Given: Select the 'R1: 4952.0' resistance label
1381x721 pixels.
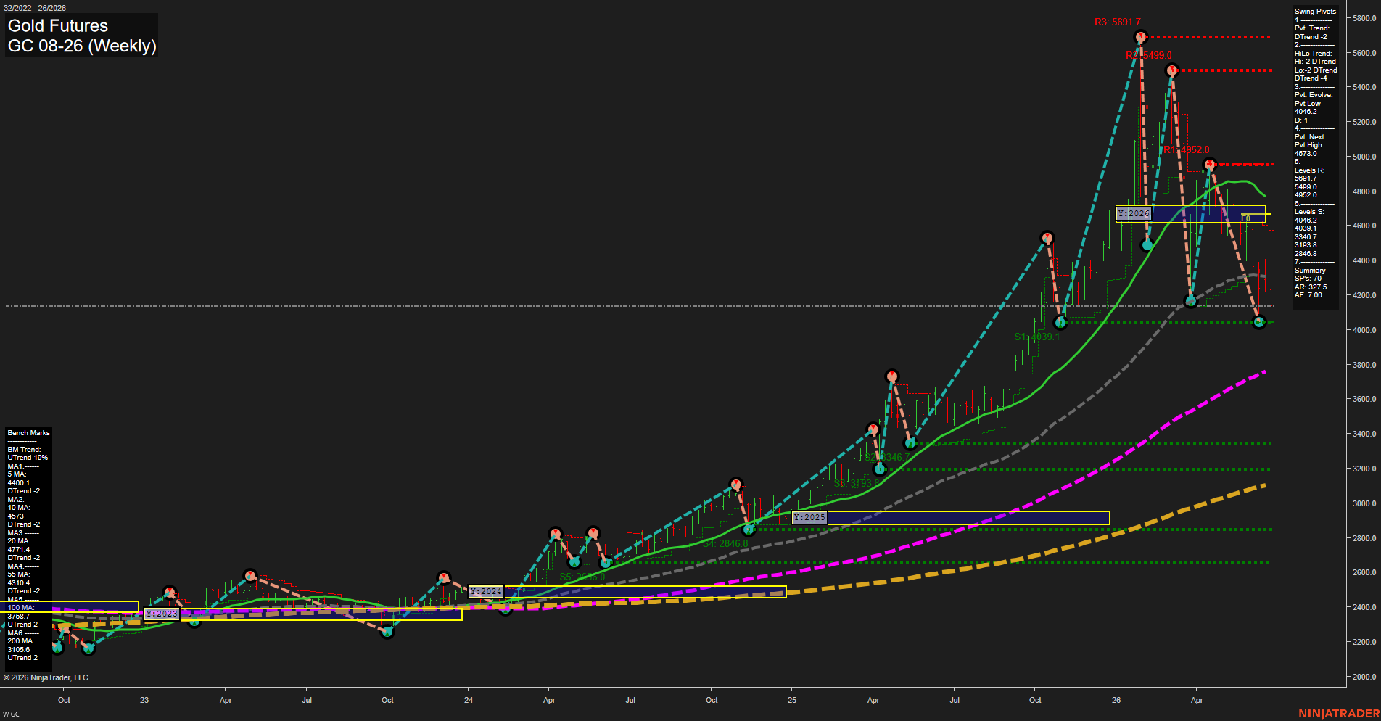Looking at the screenshot, I should tap(1187, 150).
